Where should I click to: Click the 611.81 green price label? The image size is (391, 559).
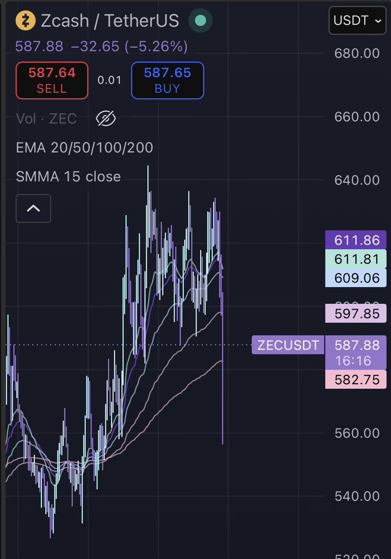click(x=356, y=259)
